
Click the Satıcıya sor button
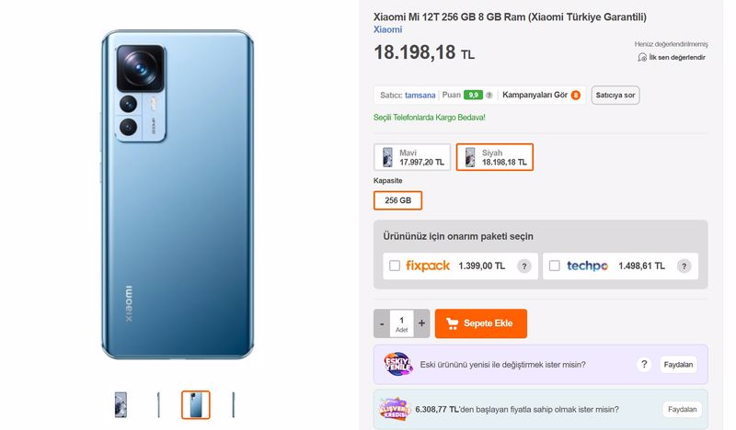[615, 95]
